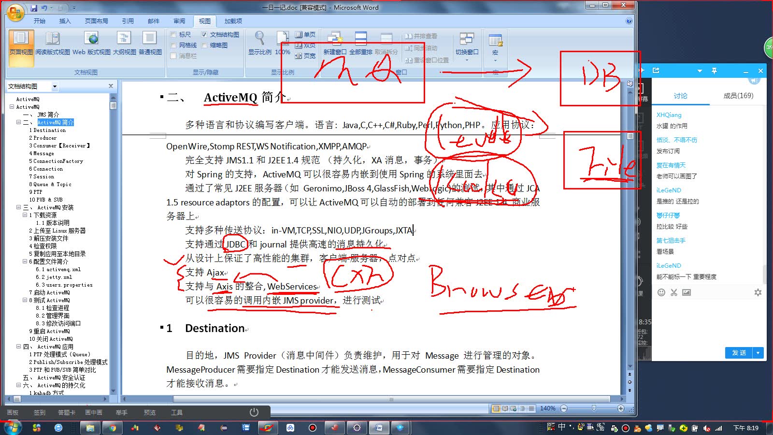Viewport: 773px width, 435px height.
Task: Click 举手 on classroom toolbar
Action: (122, 412)
